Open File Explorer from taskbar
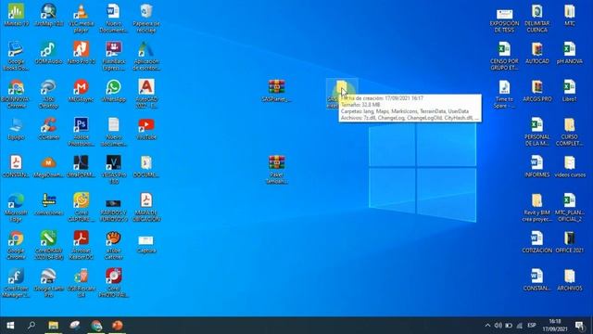This screenshot has width=593, height=334. (54, 326)
